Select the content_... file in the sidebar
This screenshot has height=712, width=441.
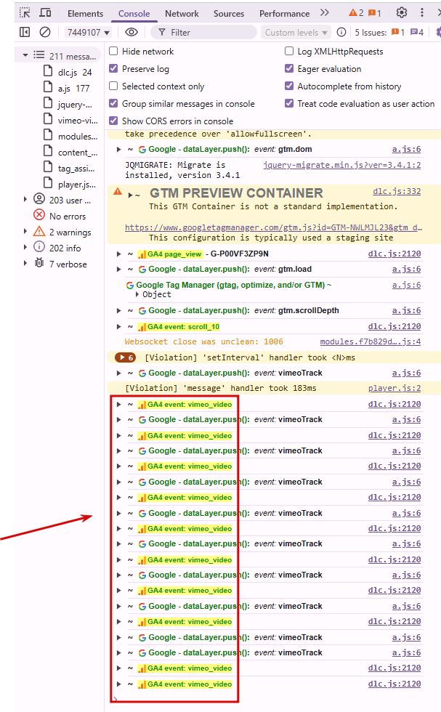pos(70,152)
